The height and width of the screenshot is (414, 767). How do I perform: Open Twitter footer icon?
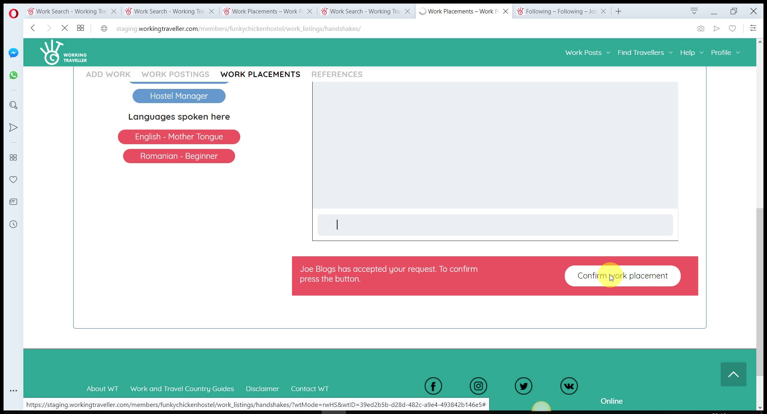pyautogui.click(x=524, y=386)
